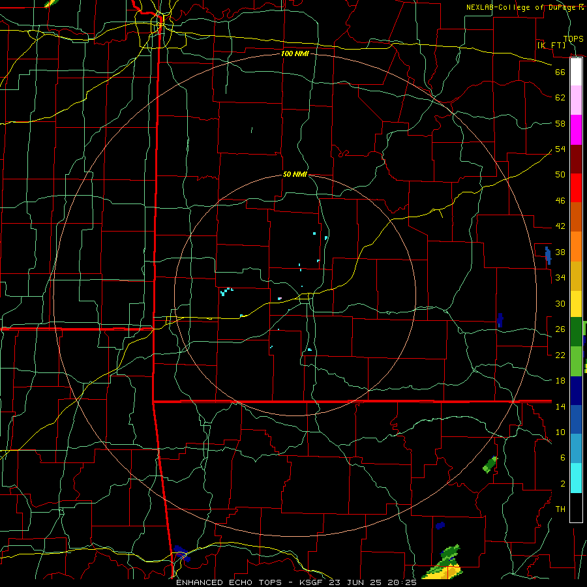This screenshot has height=587, width=587.
Task: Click the cyan echo cluster west of the radar
Action: (226, 292)
